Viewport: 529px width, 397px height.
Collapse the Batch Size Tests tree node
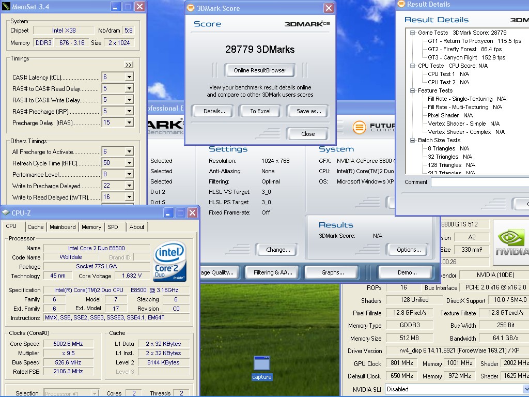pyautogui.click(x=412, y=140)
